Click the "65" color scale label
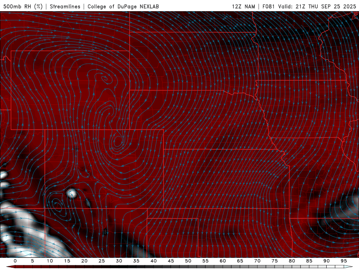 [240, 261]
